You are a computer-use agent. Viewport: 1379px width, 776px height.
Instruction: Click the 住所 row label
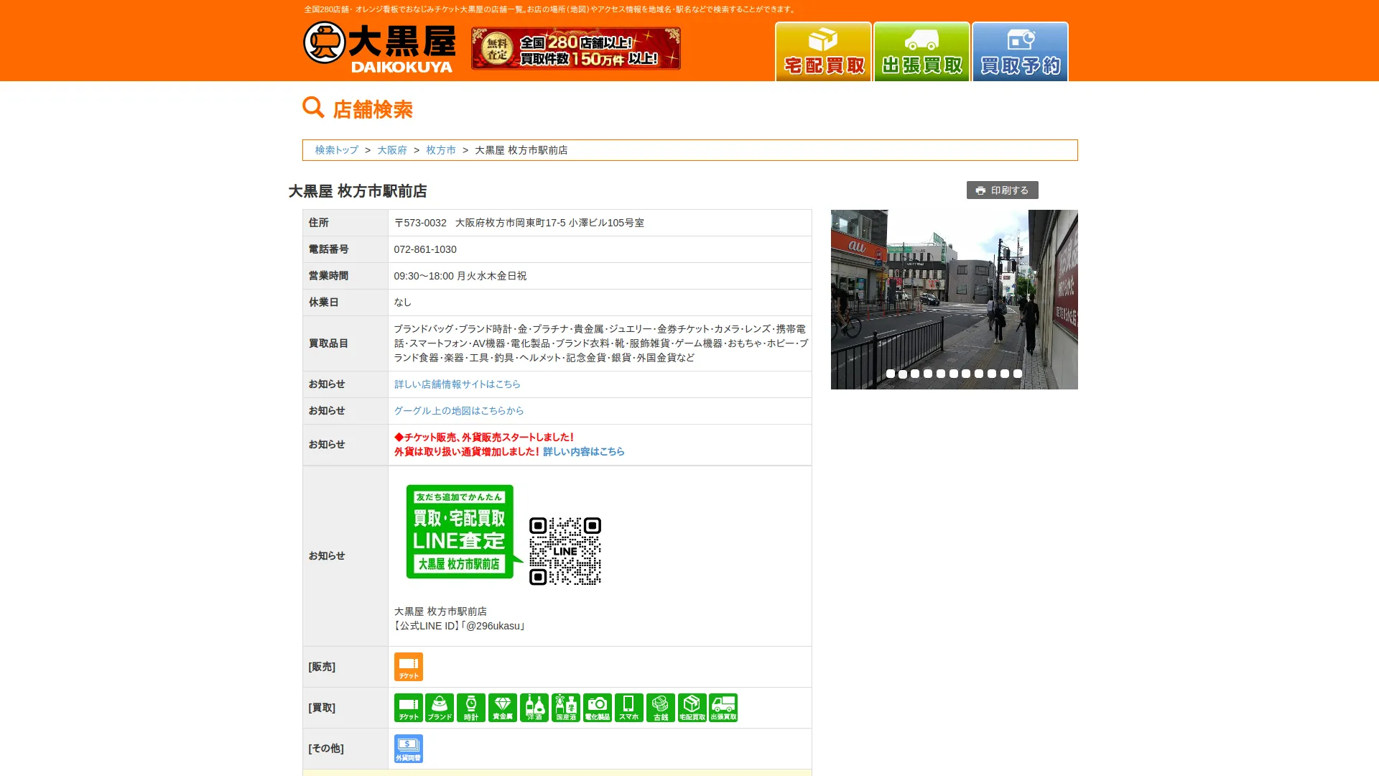point(319,223)
